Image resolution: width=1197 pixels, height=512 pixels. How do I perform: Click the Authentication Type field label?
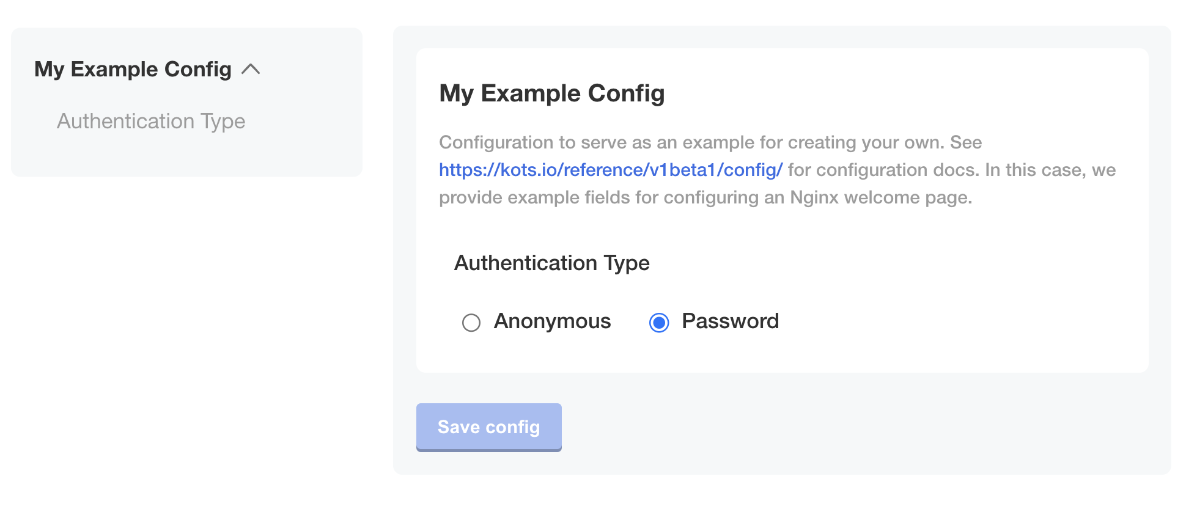point(551,263)
